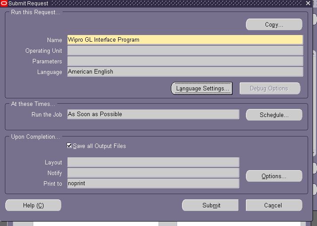Open Language Settings...

coord(202,88)
